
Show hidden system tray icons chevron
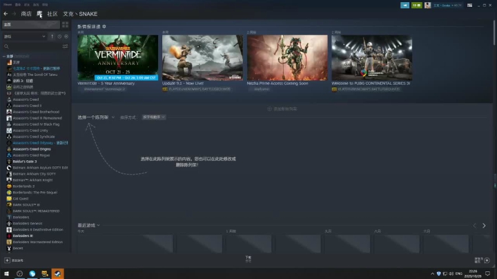pyautogui.click(x=432, y=273)
